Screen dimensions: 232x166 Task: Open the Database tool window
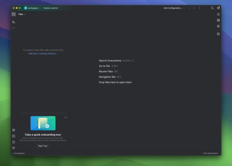218,20
